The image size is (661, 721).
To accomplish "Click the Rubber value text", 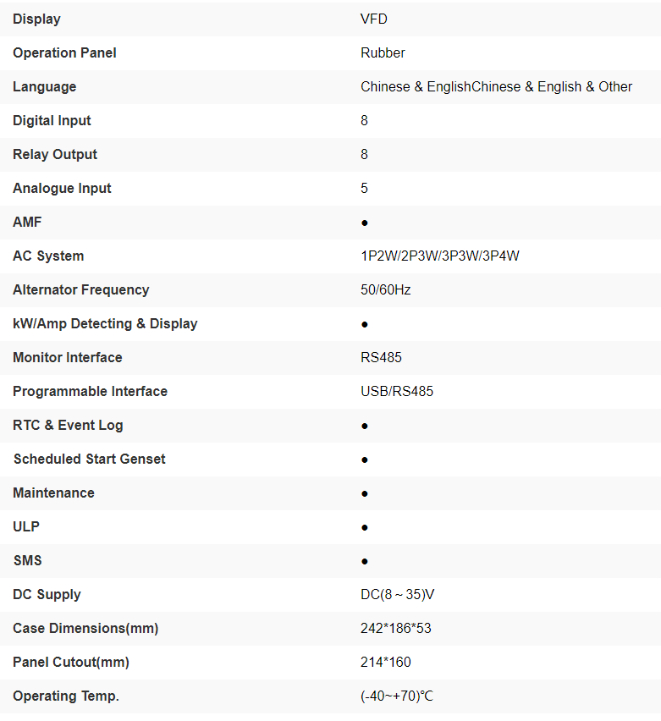I will [x=383, y=52].
